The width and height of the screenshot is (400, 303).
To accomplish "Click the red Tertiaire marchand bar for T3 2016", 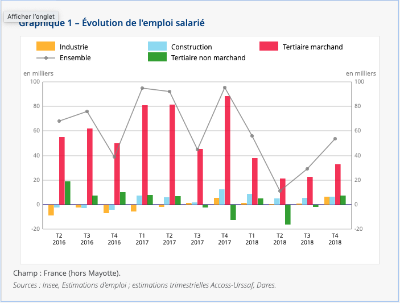I will tap(90, 167).
